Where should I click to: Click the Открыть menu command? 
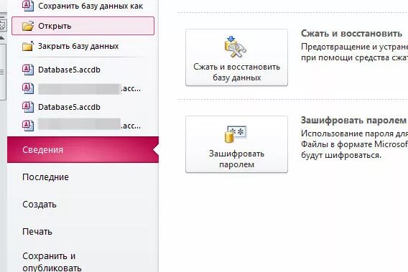[83, 26]
